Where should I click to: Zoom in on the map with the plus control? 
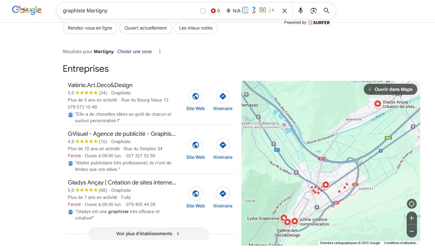click(411, 218)
